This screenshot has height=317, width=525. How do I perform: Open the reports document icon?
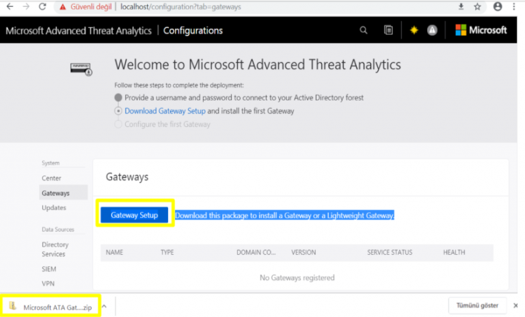pyautogui.click(x=388, y=30)
